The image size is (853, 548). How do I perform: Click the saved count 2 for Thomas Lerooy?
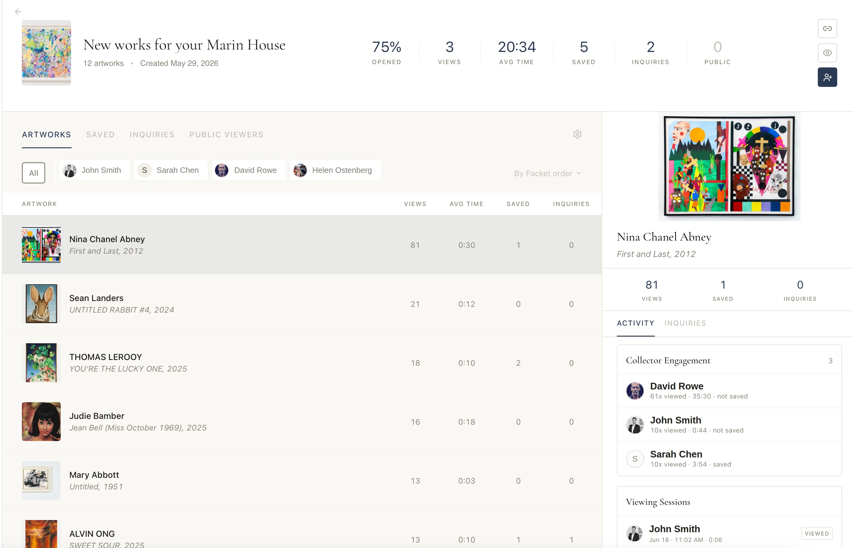(x=518, y=363)
